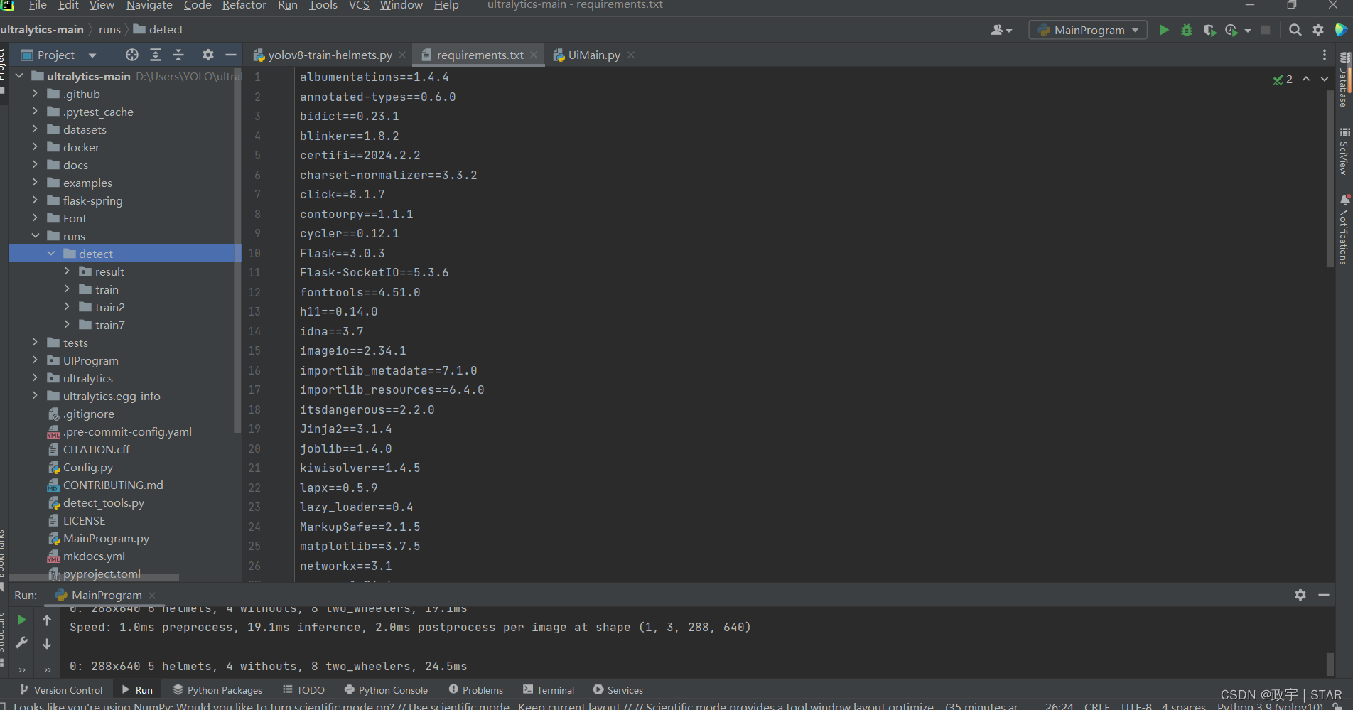The width and height of the screenshot is (1353, 710).
Task: Rerun MainProgram in Run panel
Action: pyautogui.click(x=22, y=620)
